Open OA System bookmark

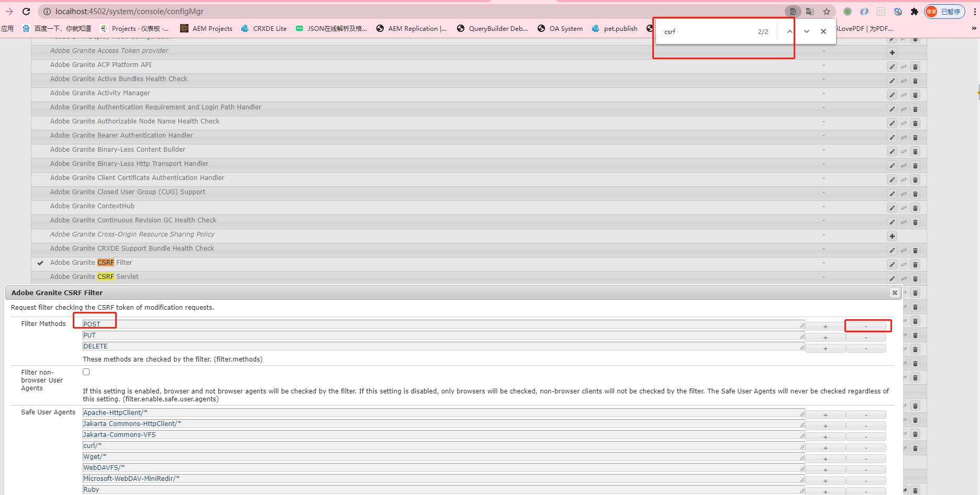560,28
